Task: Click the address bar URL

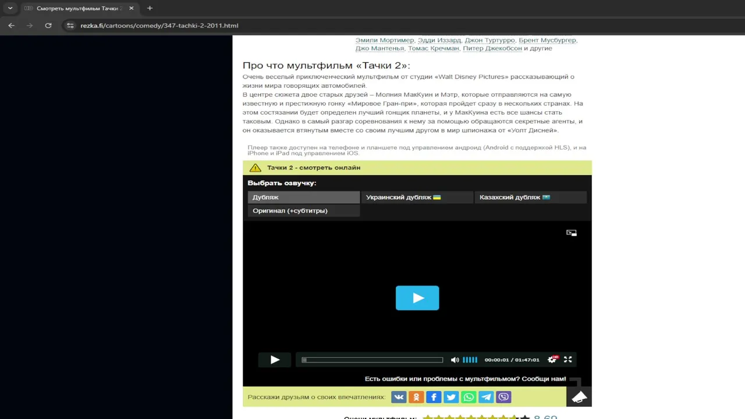Action: coord(159,26)
